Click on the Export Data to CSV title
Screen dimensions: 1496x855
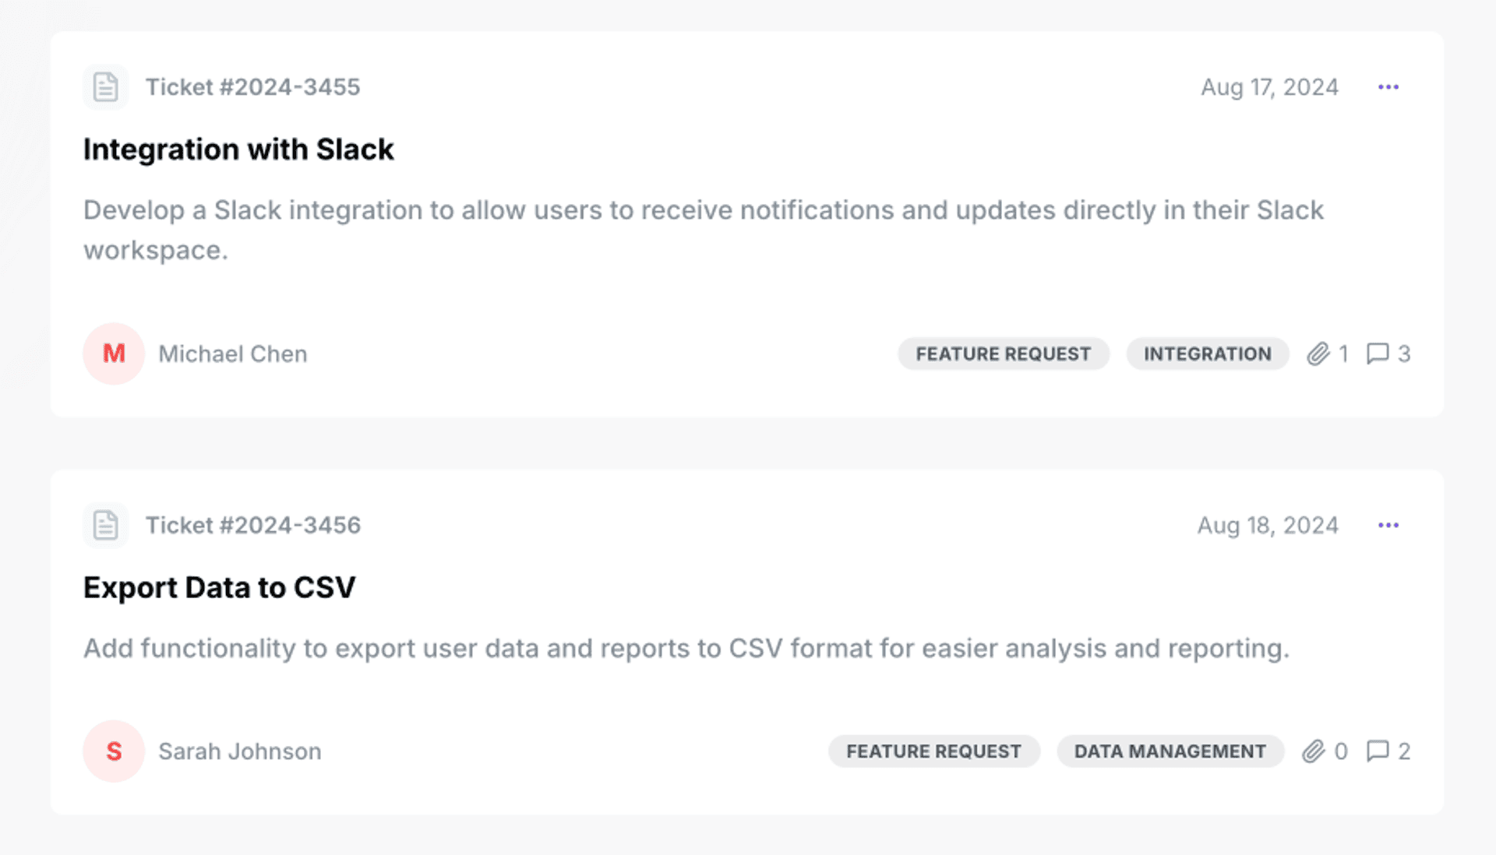(x=220, y=587)
